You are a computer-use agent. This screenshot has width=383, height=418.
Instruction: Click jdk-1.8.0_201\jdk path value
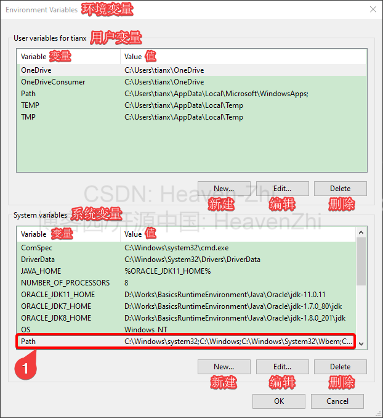tap(235, 318)
